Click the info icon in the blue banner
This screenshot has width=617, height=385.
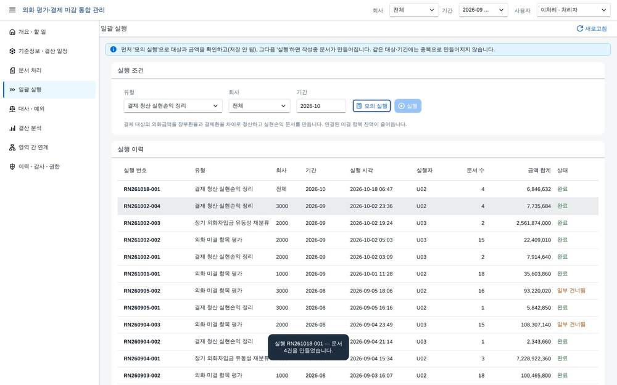114,49
